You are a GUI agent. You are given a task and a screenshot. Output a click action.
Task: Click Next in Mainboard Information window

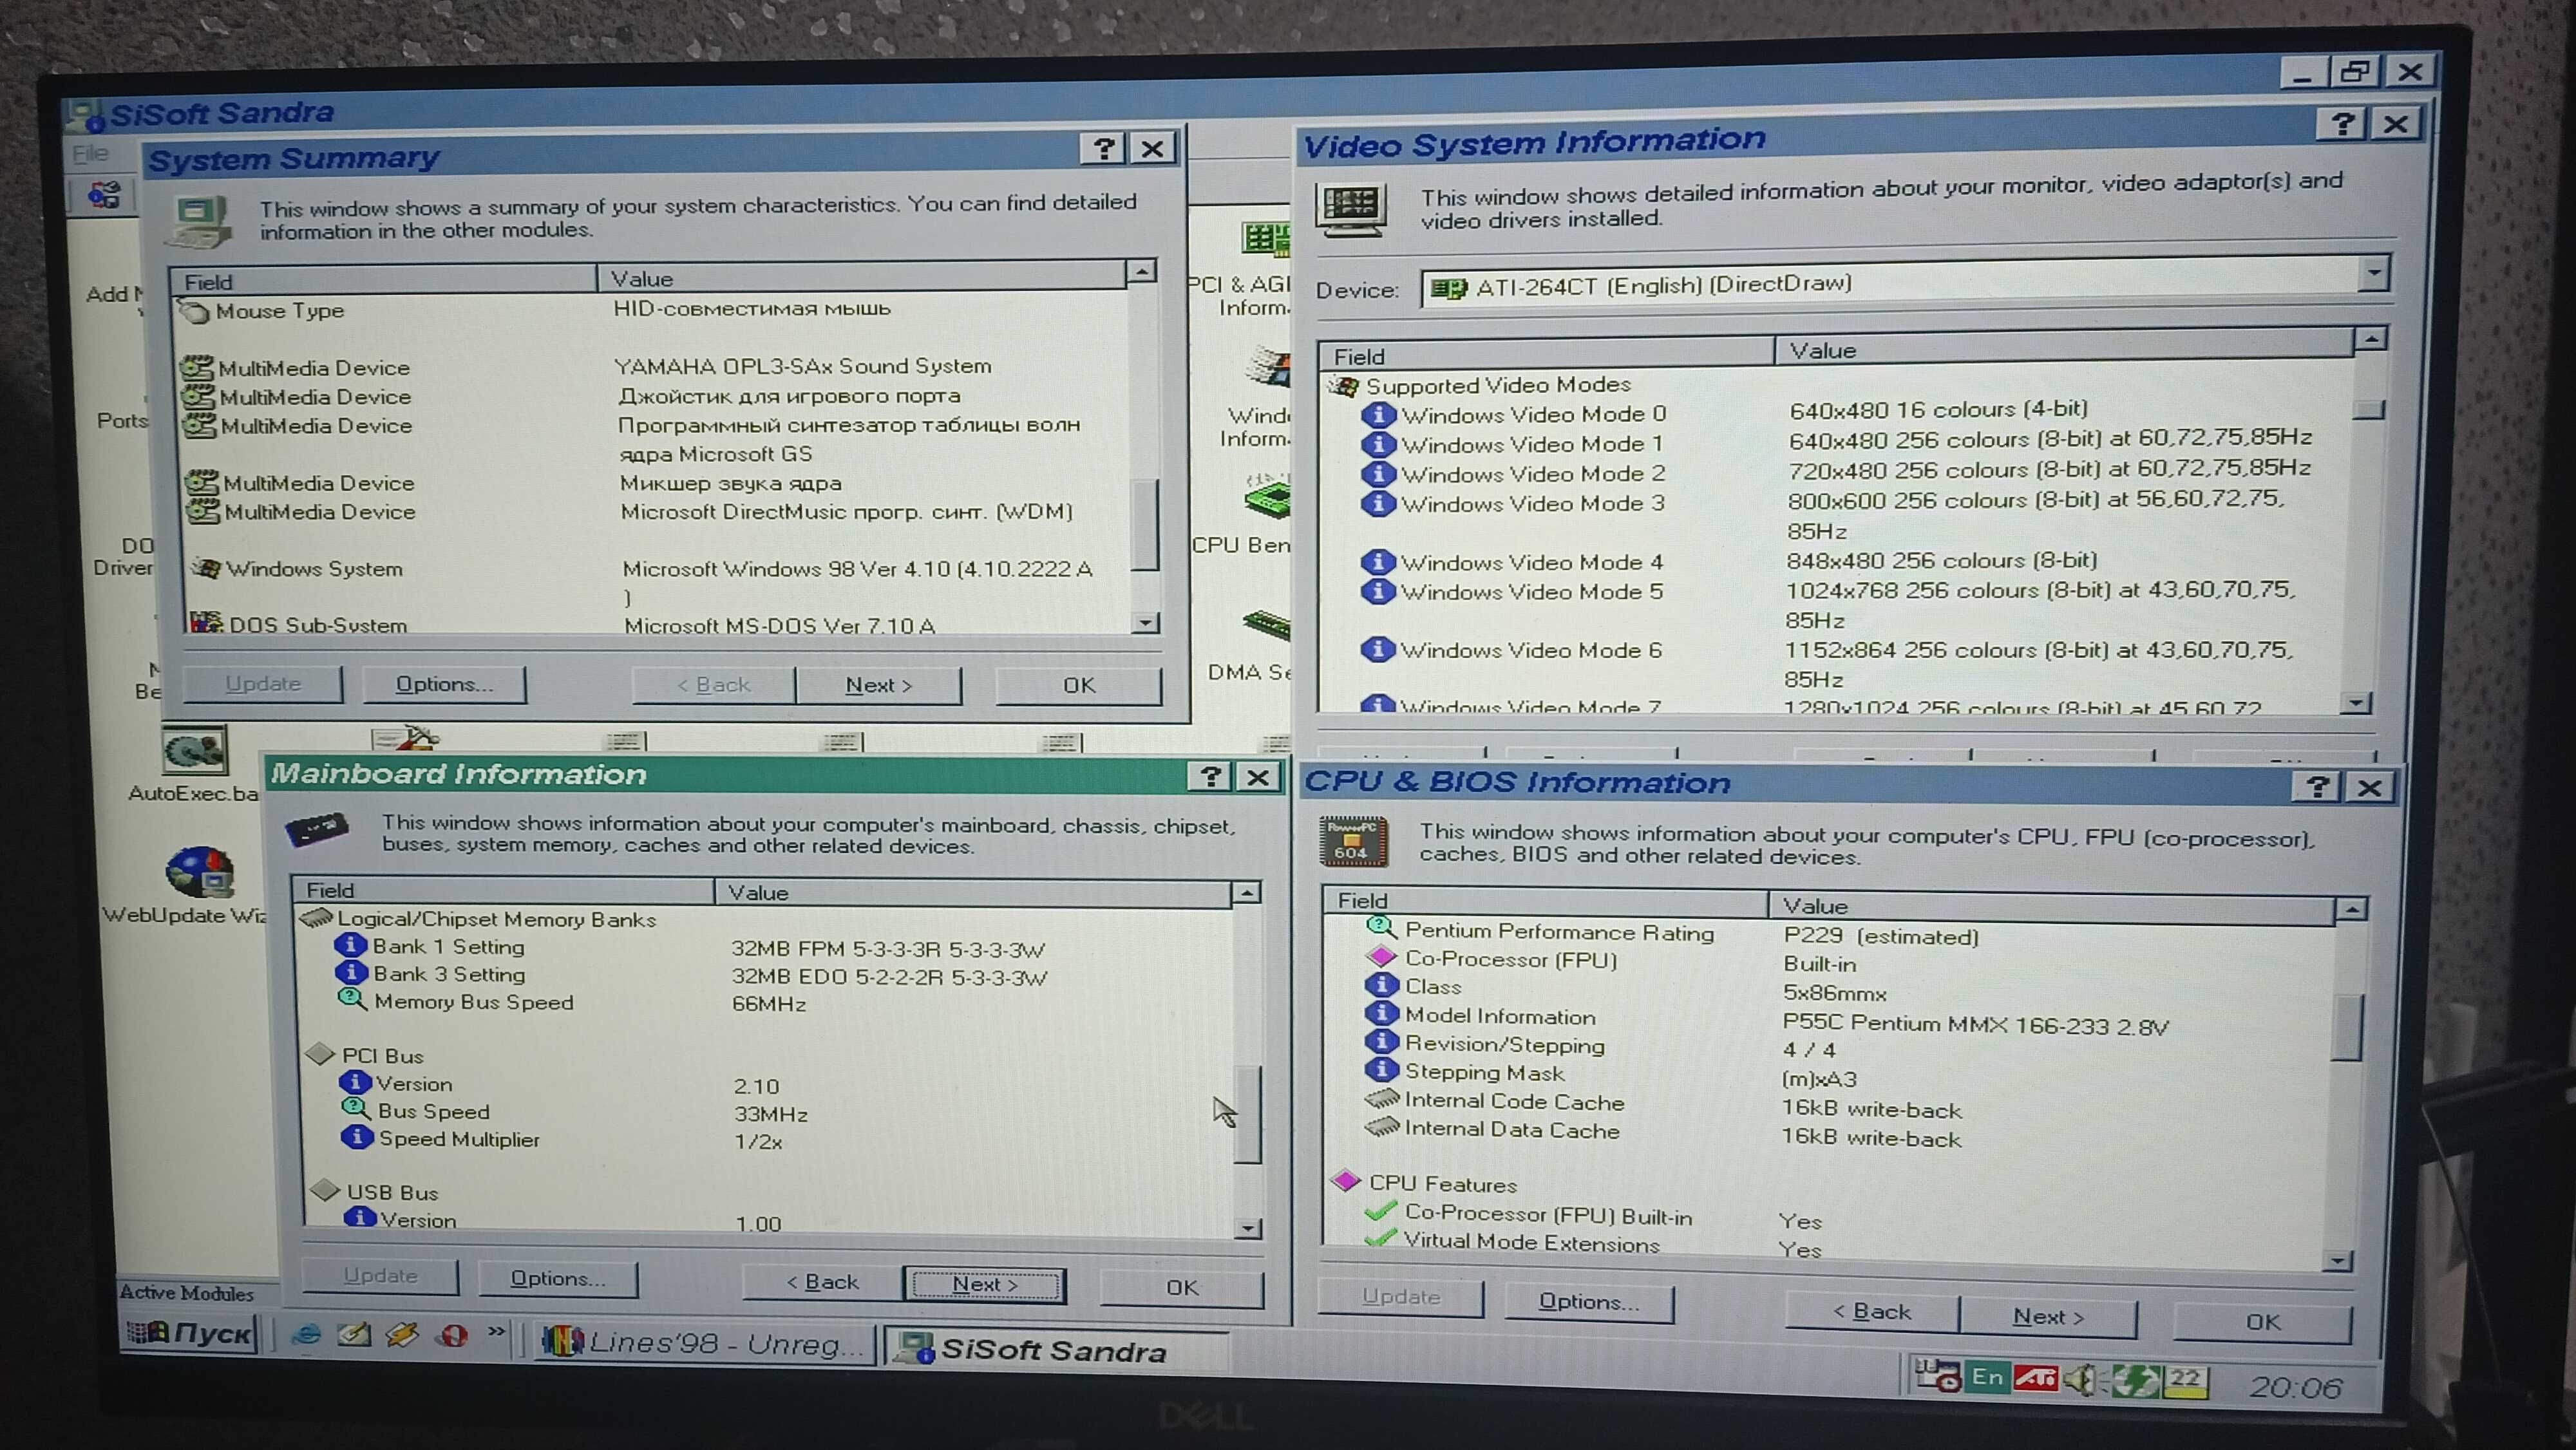click(985, 1284)
